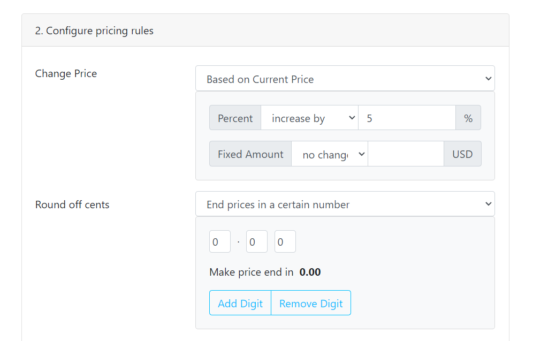Click the 'Make price end in' text
The height and width of the screenshot is (341, 548).
point(252,272)
